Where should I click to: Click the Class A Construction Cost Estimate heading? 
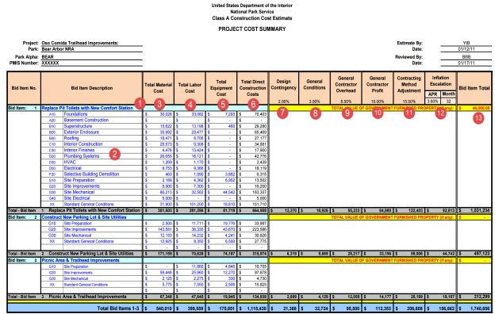(x=252, y=18)
